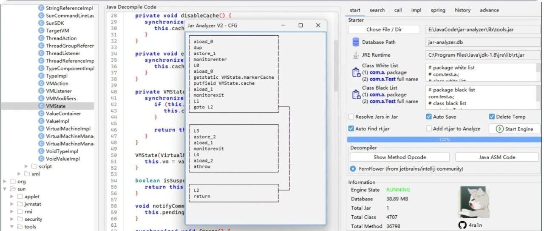Click the JRE Runtime Java cup icon
The width and height of the screenshot is (544, 231).
point(356,55)
